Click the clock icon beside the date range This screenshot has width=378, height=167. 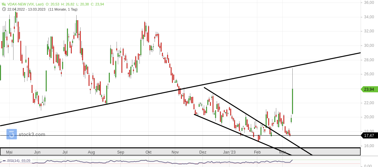(4, 9)
